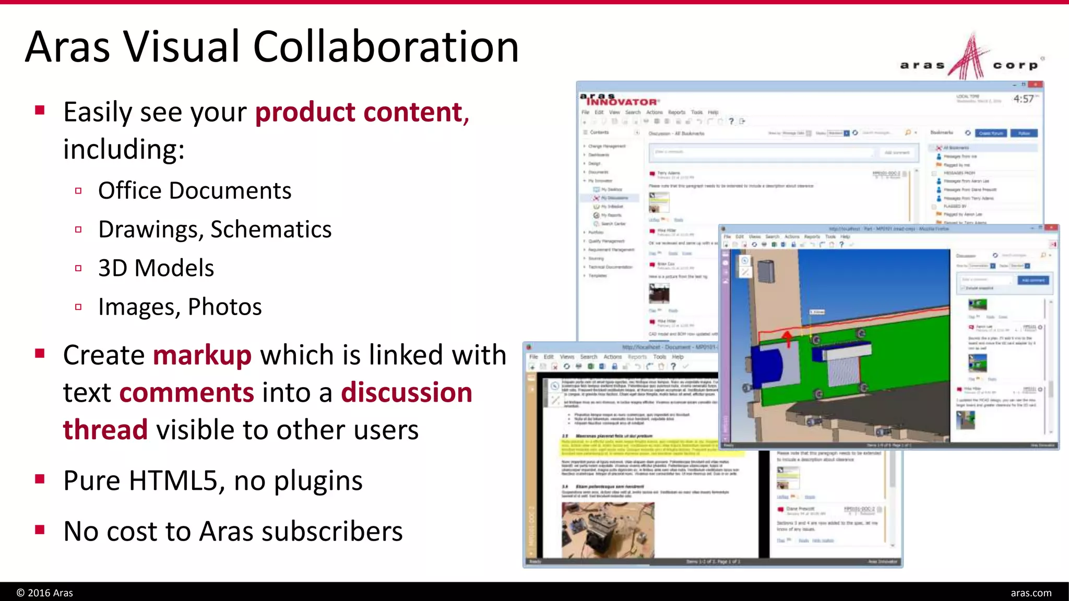Open Search menu in Document window
This screenshot has height=601, width=1069.
click(589, 357)
